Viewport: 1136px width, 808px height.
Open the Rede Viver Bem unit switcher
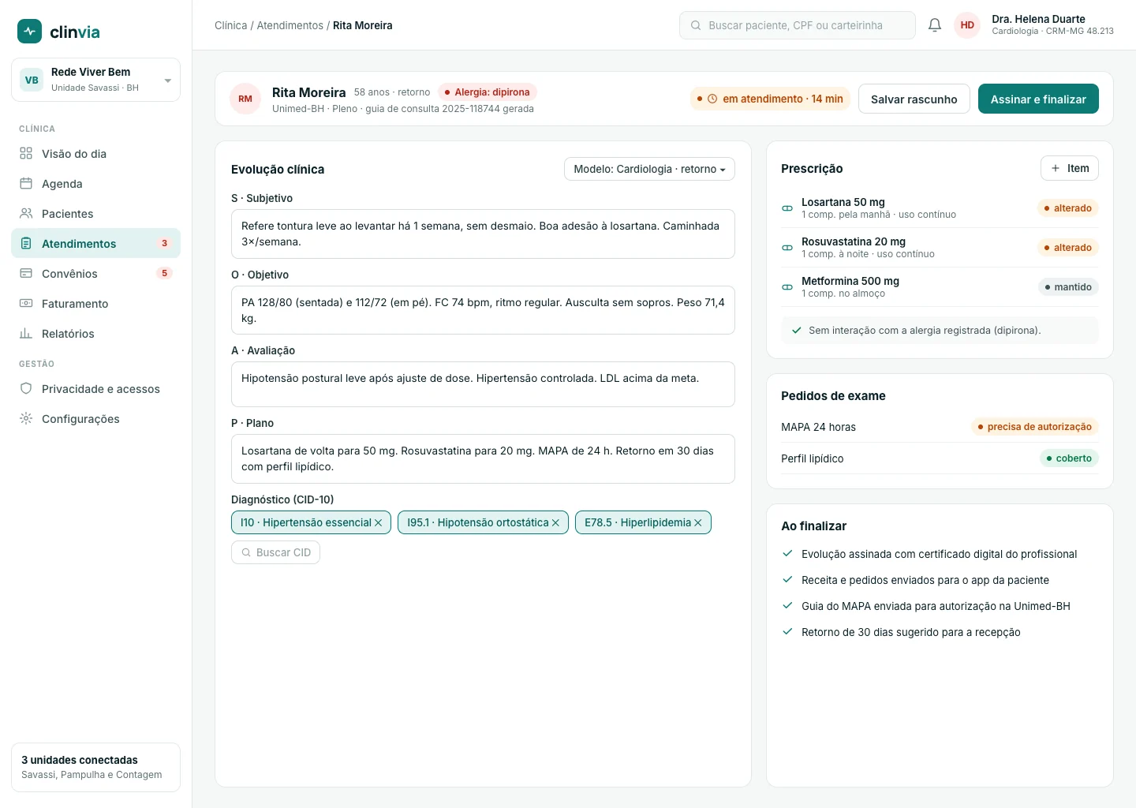(x=95, y=80)
